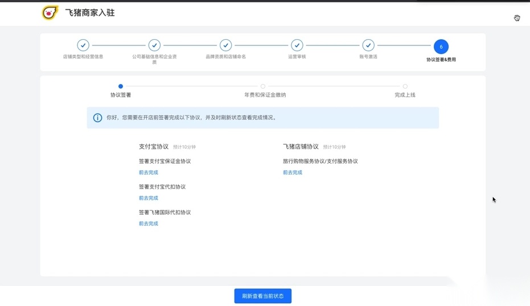The width and height of the screenshot is (530, 306).
Task: Click the 旅行购物服务协议/支付服务协议 text
Action: point(320,161)
